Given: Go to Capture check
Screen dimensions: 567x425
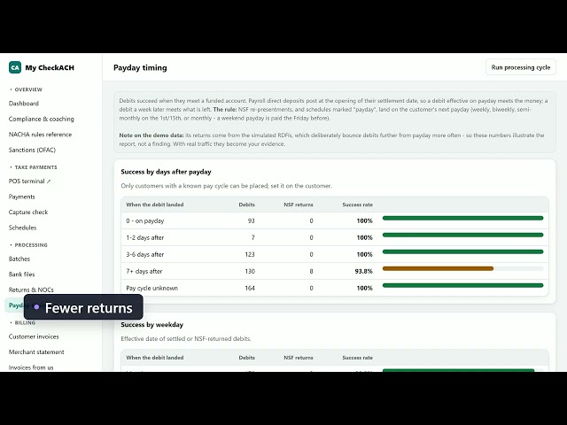Looking at the screenshot, I should [28, 212].
